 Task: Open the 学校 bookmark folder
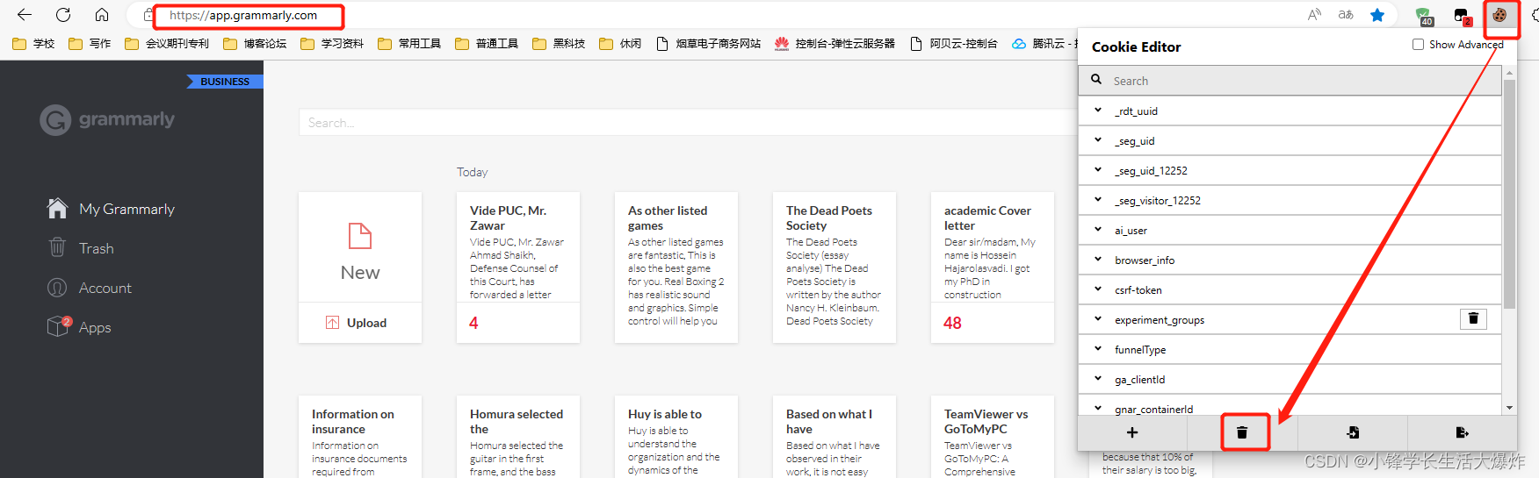click(x=34, y=43)
